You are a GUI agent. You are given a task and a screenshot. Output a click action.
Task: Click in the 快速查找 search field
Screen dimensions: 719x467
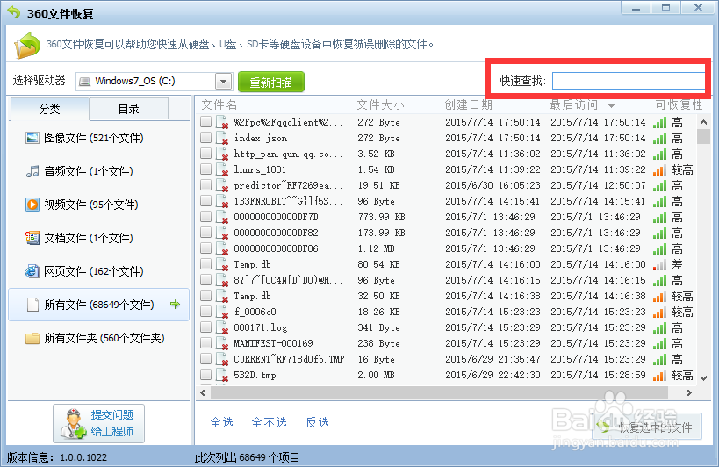point(629,81)
